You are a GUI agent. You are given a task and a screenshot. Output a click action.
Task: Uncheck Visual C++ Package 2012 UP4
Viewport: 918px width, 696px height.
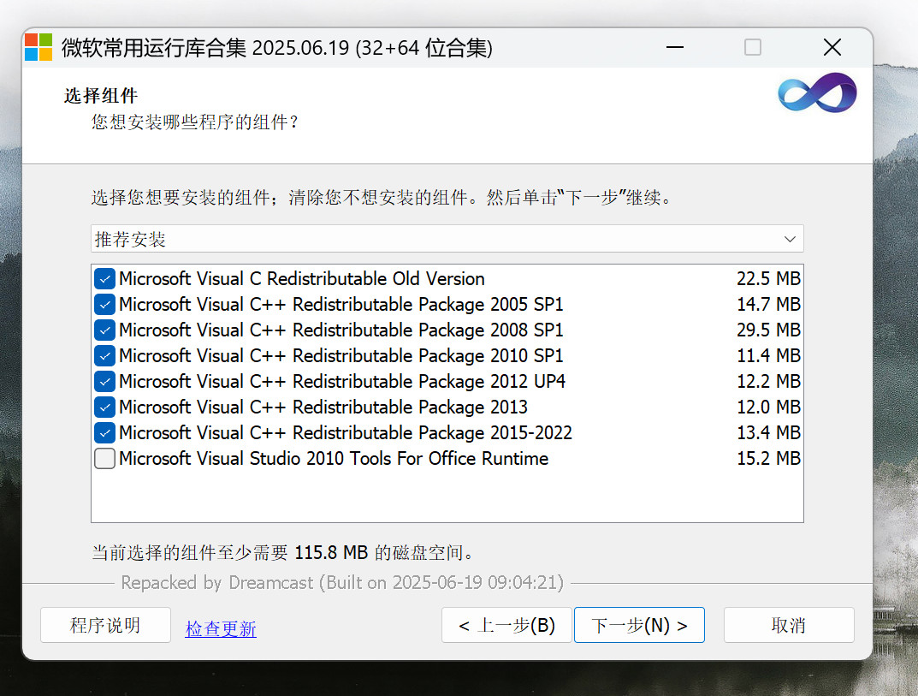pyautogui.click(x=104, y=382)
